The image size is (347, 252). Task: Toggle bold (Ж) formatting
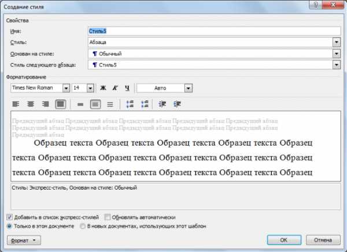pyautogui.click(x=104, y=88)
